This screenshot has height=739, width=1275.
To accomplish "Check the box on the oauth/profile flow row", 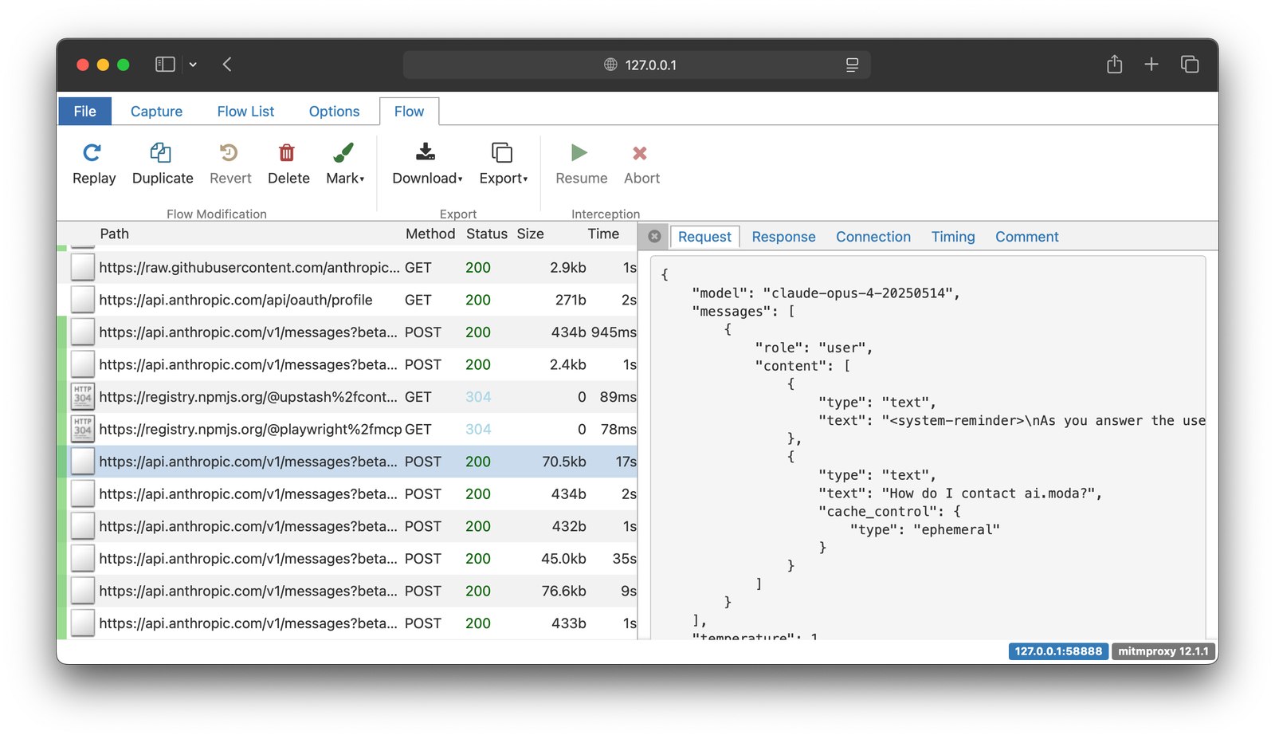I will click(82, 300).
